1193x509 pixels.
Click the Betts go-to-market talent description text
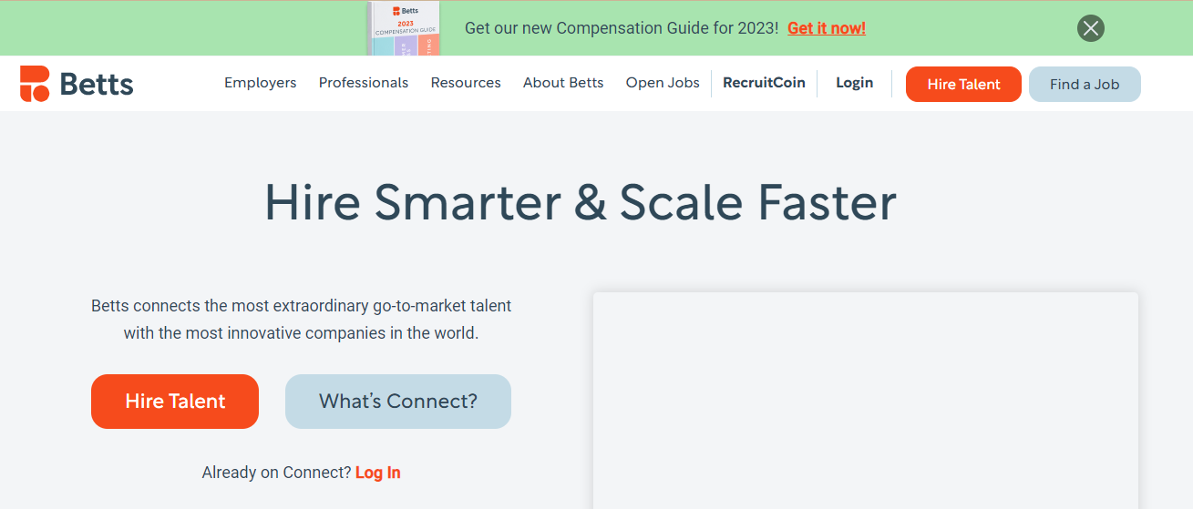302,320
